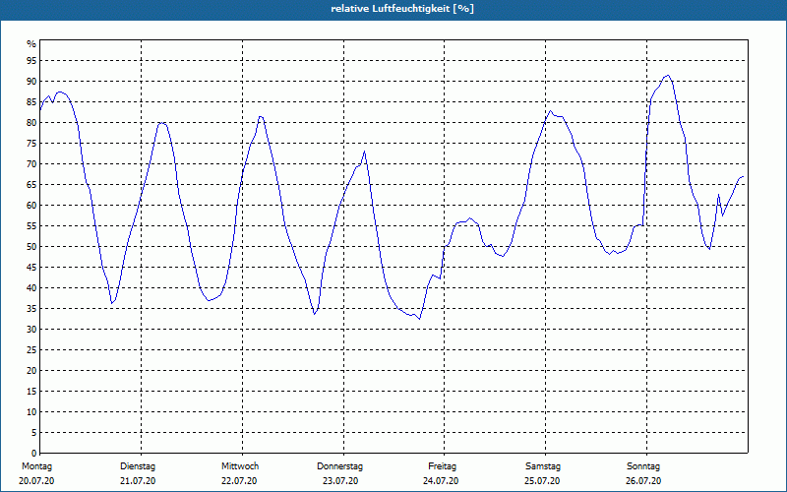
Task: Click the y-axis value '95'
Action: click(x=31, y=61)
